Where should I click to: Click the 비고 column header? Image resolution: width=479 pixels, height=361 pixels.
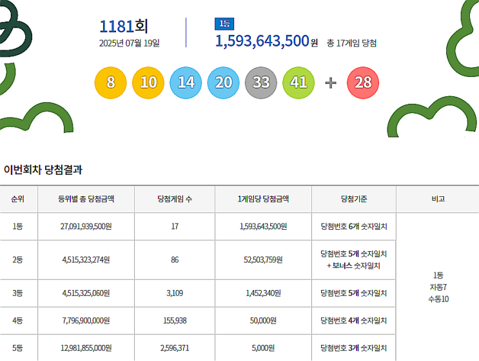pyautogui.click(x=438, y=199)
